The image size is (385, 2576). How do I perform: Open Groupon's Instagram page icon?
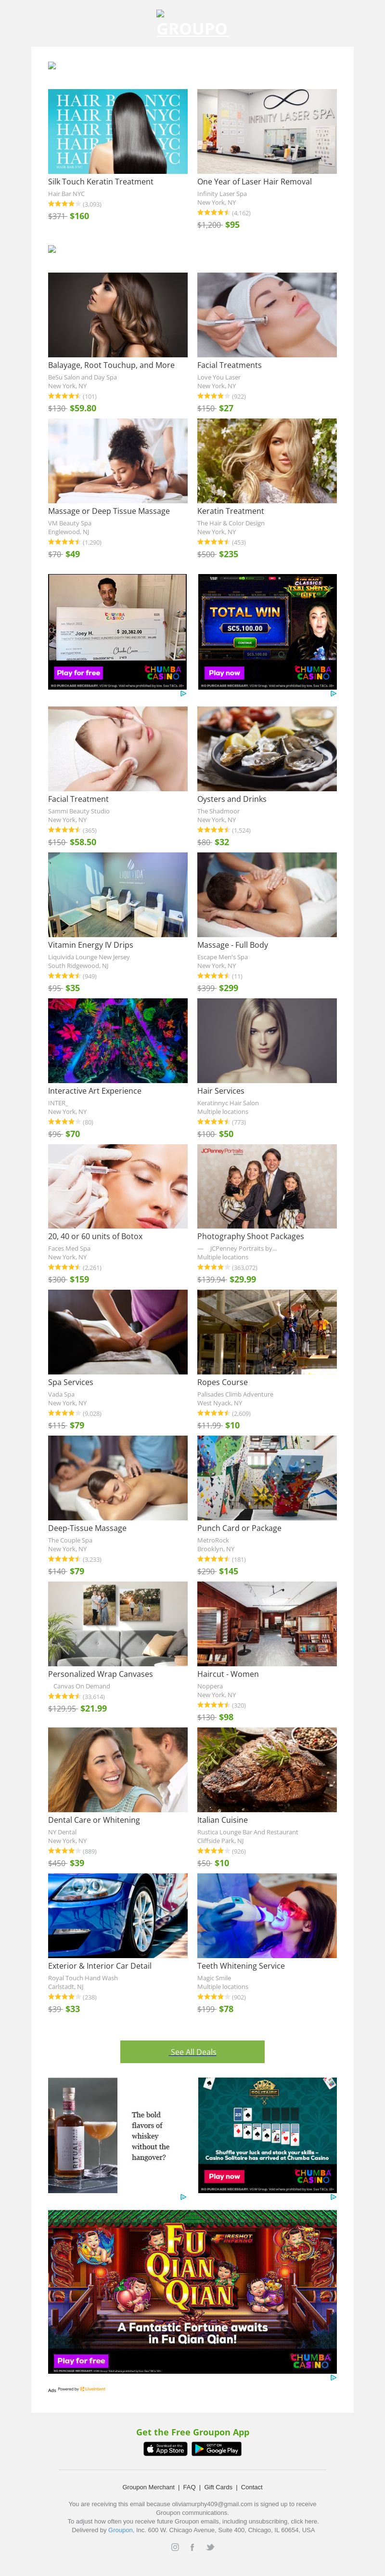pyautogui.click(x=175, y=2546)
